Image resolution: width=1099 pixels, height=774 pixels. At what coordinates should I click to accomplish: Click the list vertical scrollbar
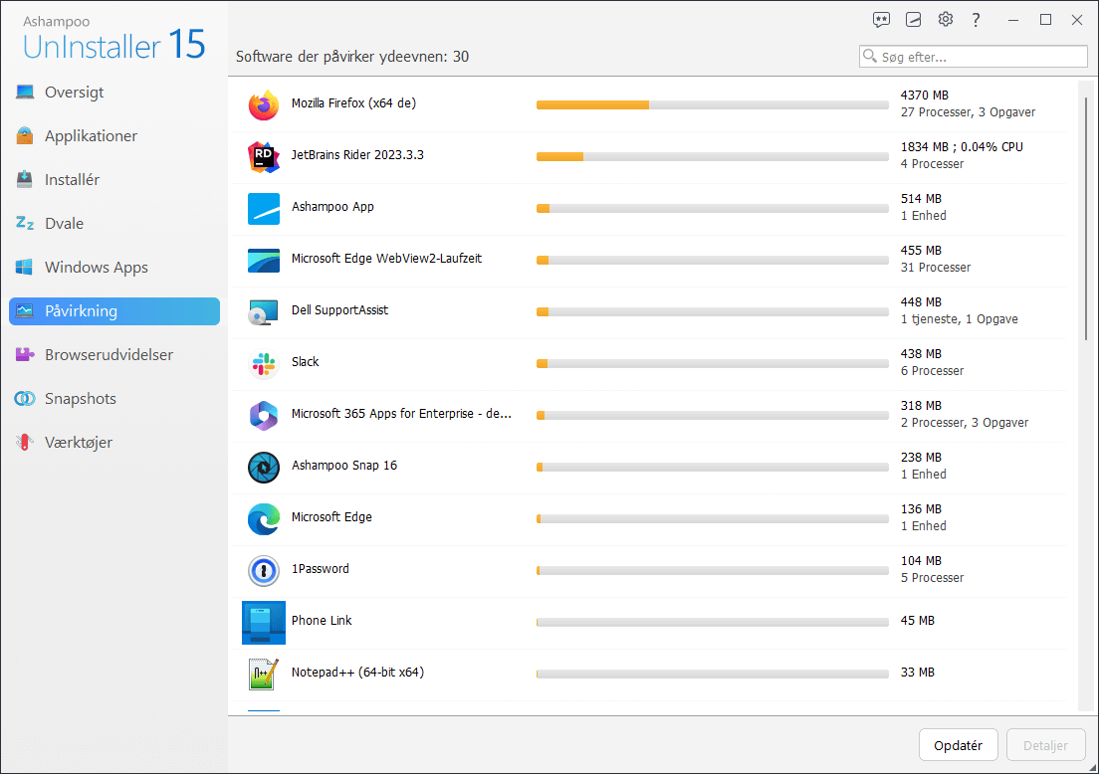[x=1086, y=218]
